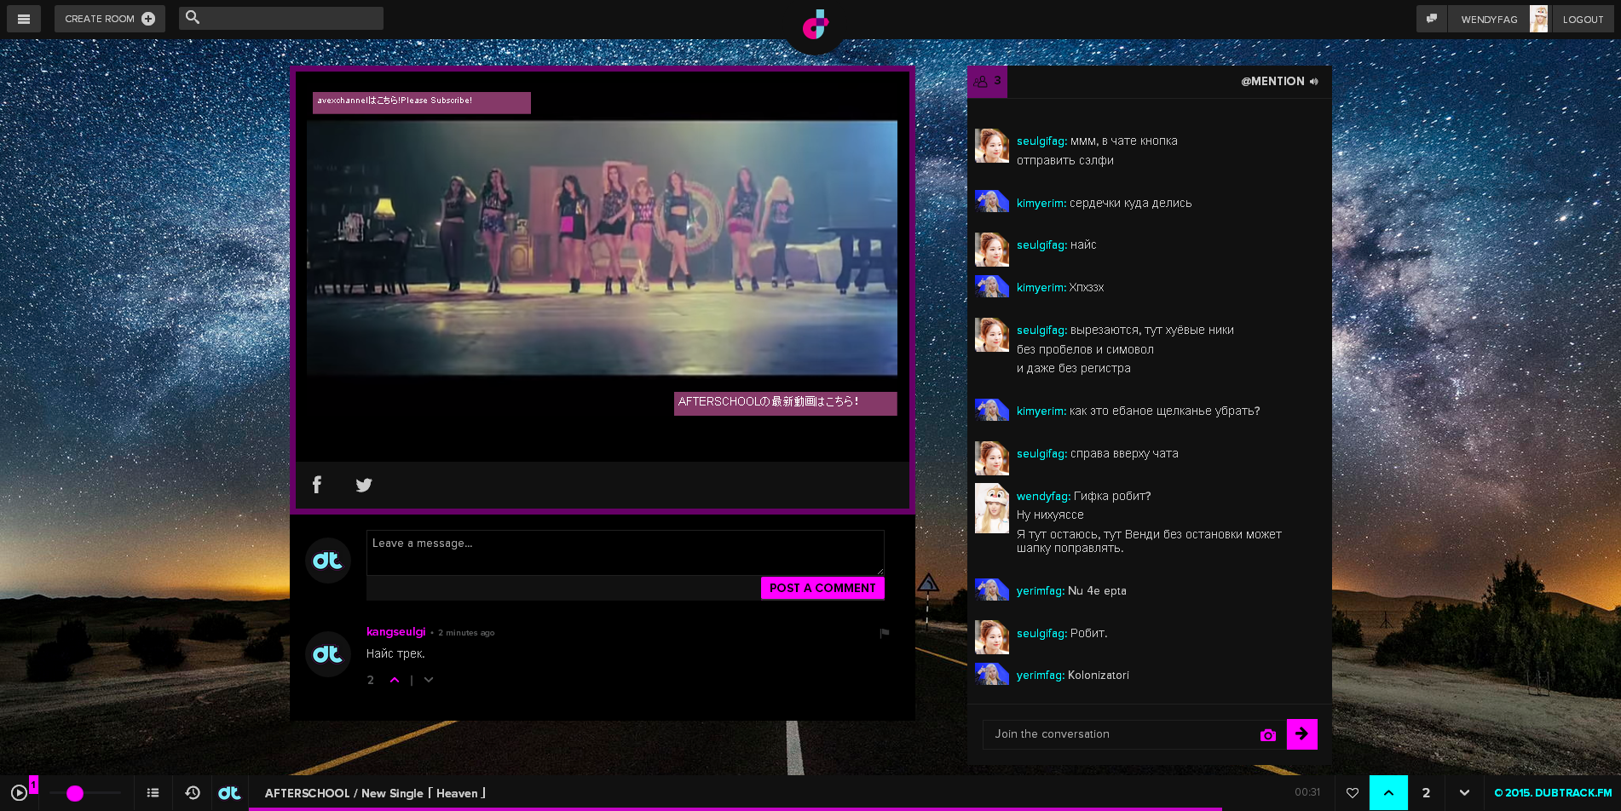This screenshot has height=811, width=1621.
Task: Show the room users list tab
Action: [987, 82]
